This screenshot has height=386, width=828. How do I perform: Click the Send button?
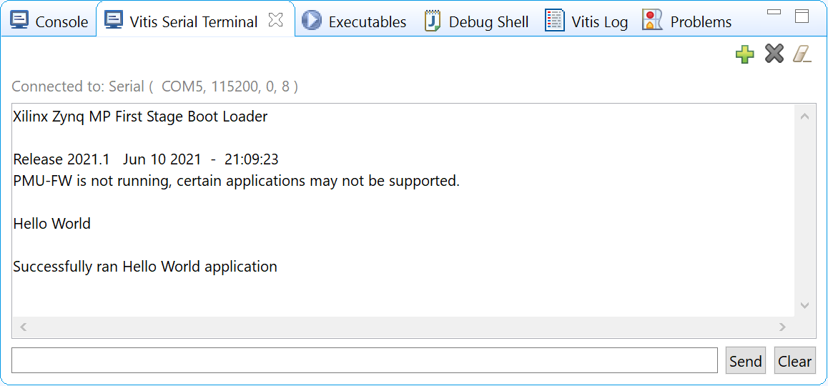[x=745, y=361]
